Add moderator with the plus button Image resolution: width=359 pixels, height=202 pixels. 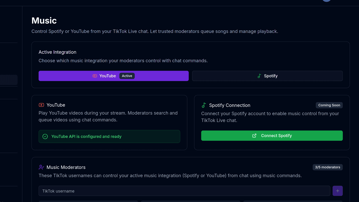(338, 191)
